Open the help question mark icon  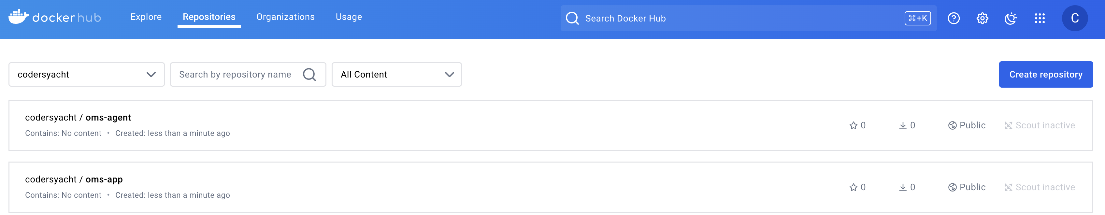953,18
